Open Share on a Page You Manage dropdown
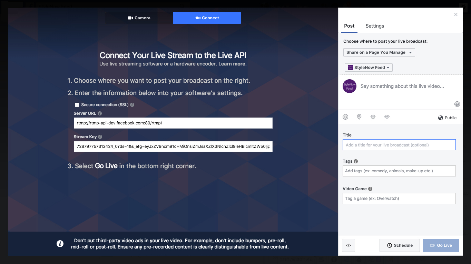 coord(379,52)
